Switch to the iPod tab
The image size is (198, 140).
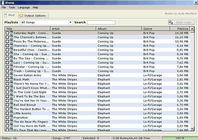pyautogui.click(x=10, y=15)
